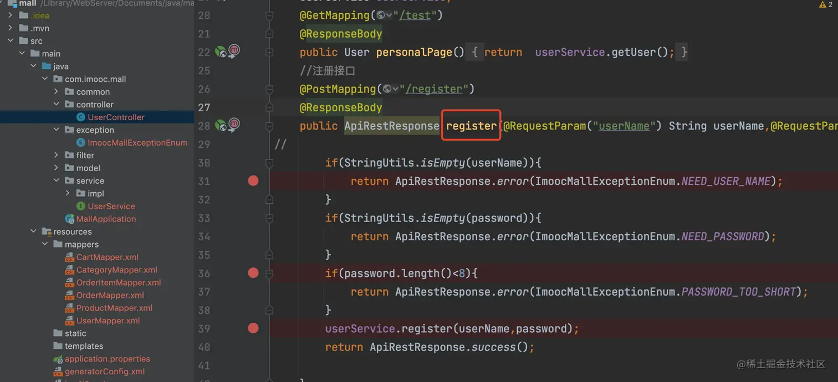Click the CartMapper.xml file icon
Image resolution: width=838 pixels, height=382 pixels.
pos(69,257)
